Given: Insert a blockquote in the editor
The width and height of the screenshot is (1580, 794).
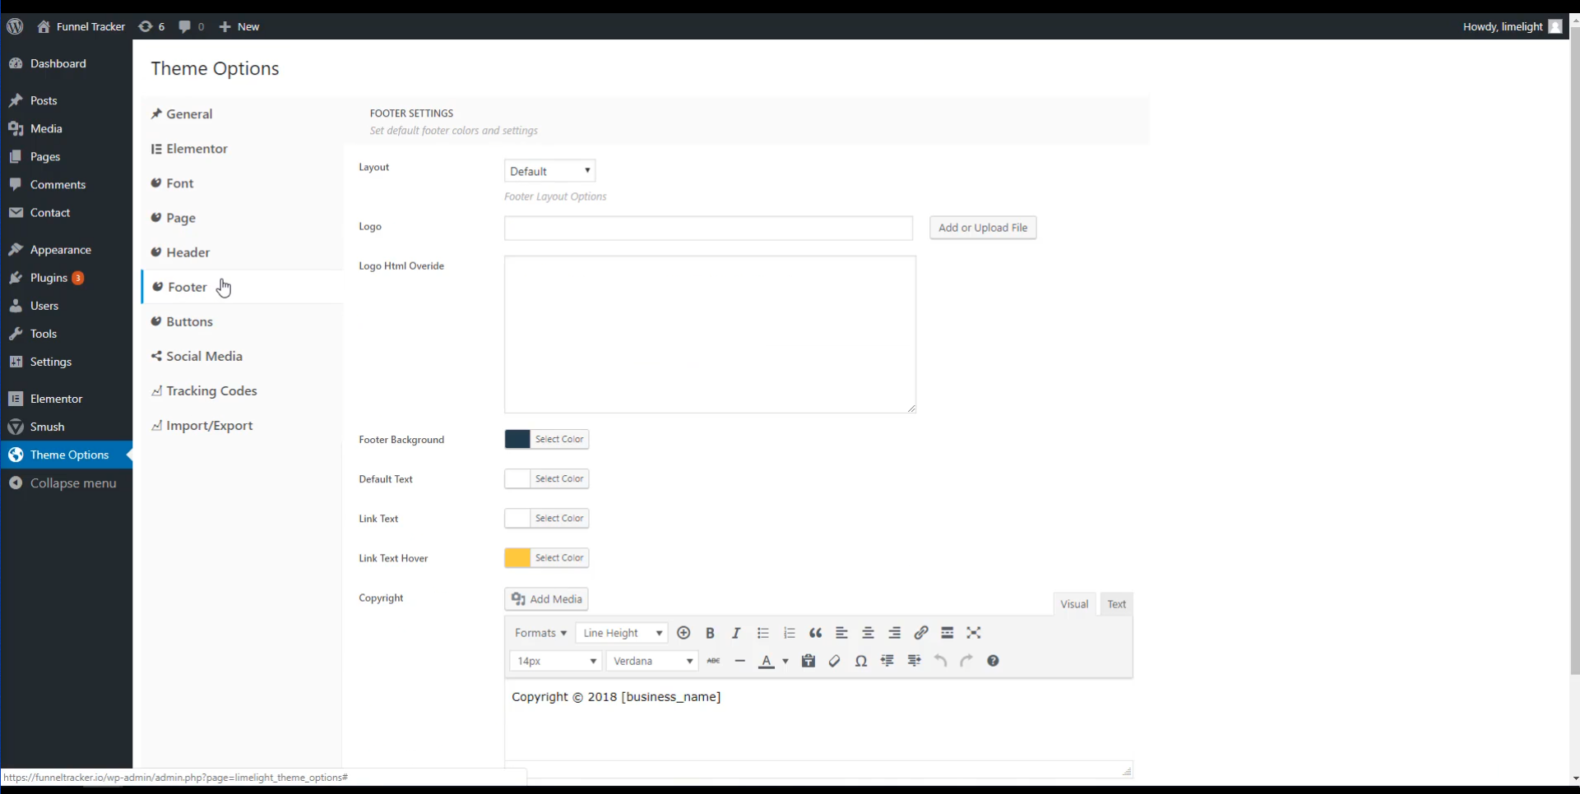Looking at the screenshot, I should [815, 633].
